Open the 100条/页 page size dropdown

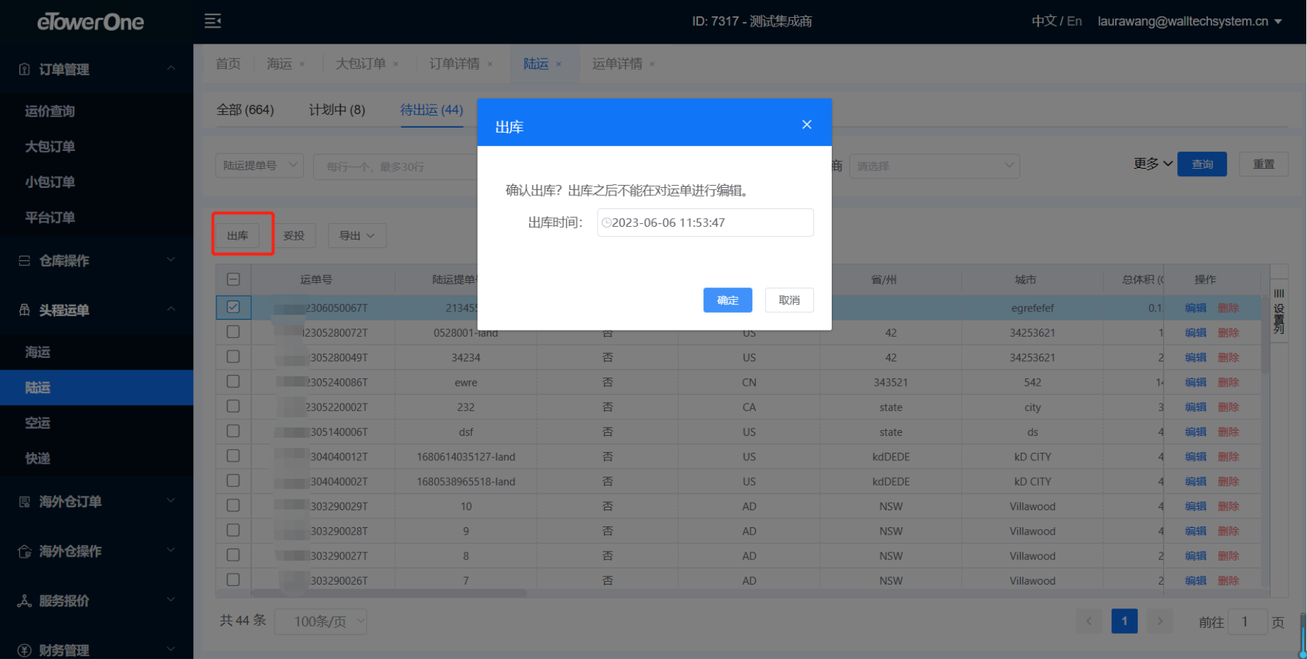pos(321,621)
